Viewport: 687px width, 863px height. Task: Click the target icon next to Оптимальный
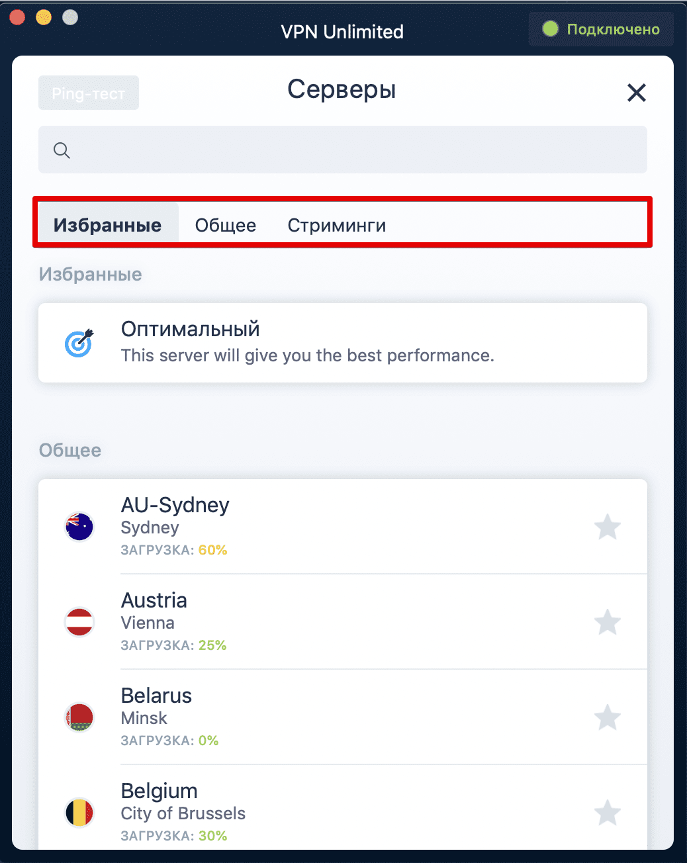click(x=79, y=343)
